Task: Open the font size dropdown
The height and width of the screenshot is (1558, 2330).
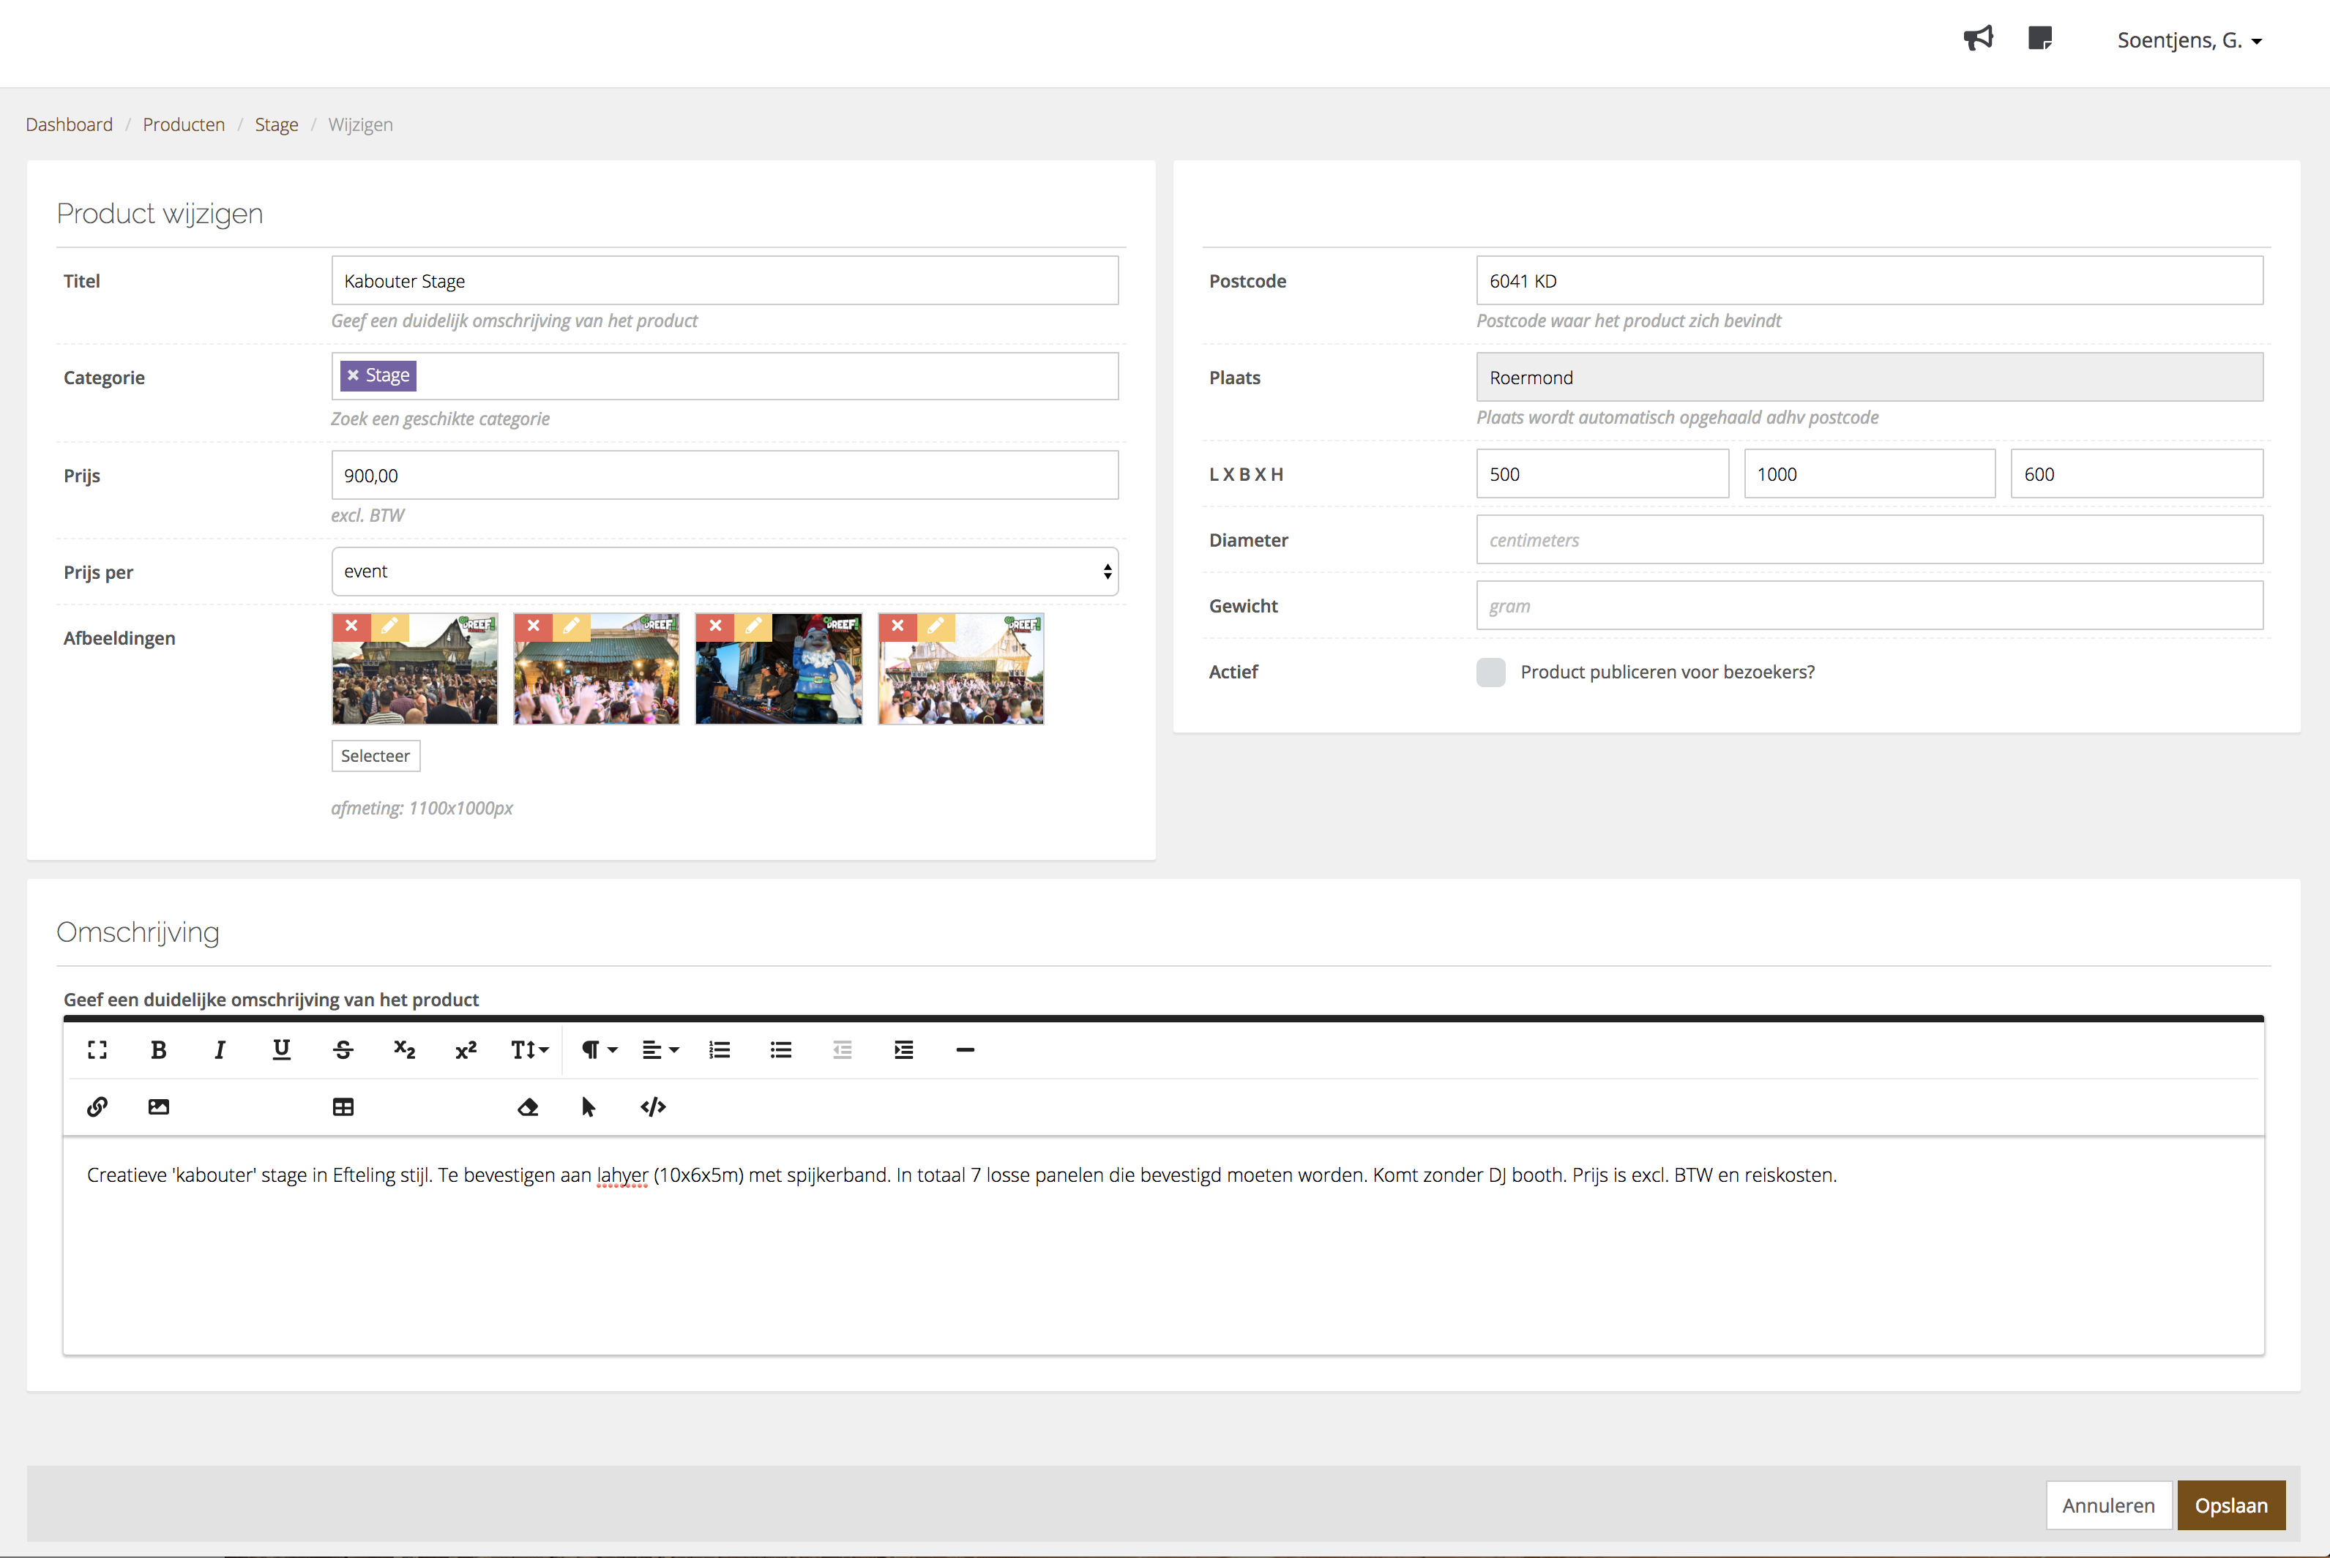Action: [x=529, y=1050]
